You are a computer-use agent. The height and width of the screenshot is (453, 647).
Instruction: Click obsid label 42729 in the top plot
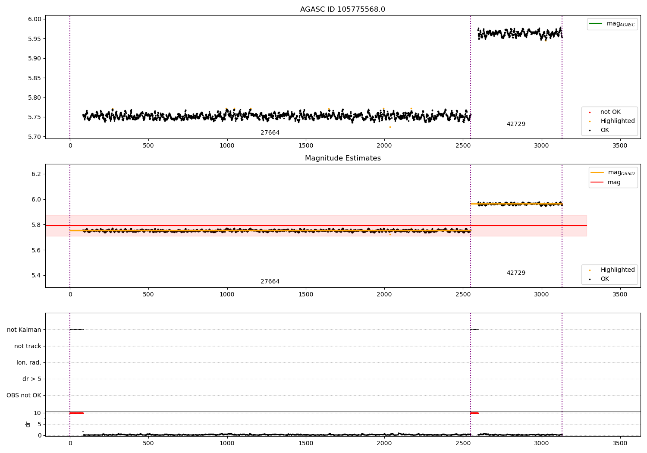516,124
